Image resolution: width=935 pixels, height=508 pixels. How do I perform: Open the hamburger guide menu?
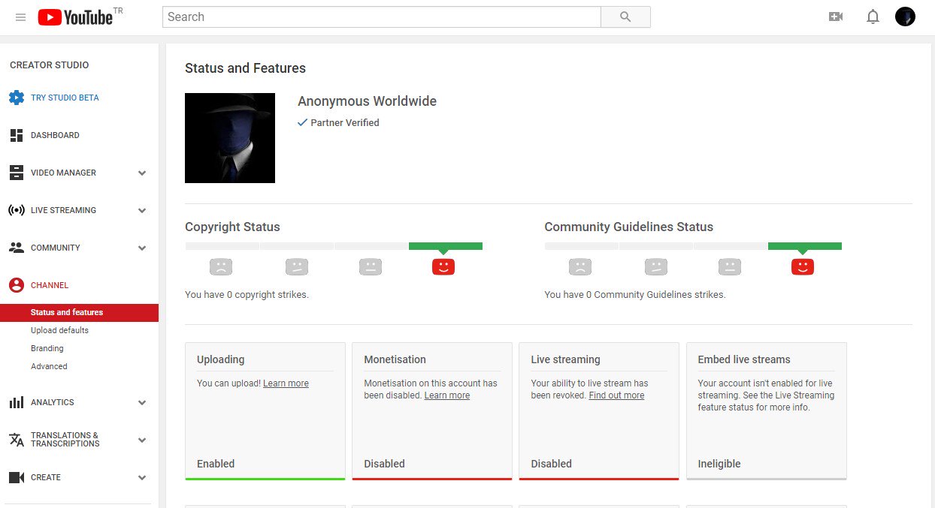pyautogui.click(x=20, y=17)
